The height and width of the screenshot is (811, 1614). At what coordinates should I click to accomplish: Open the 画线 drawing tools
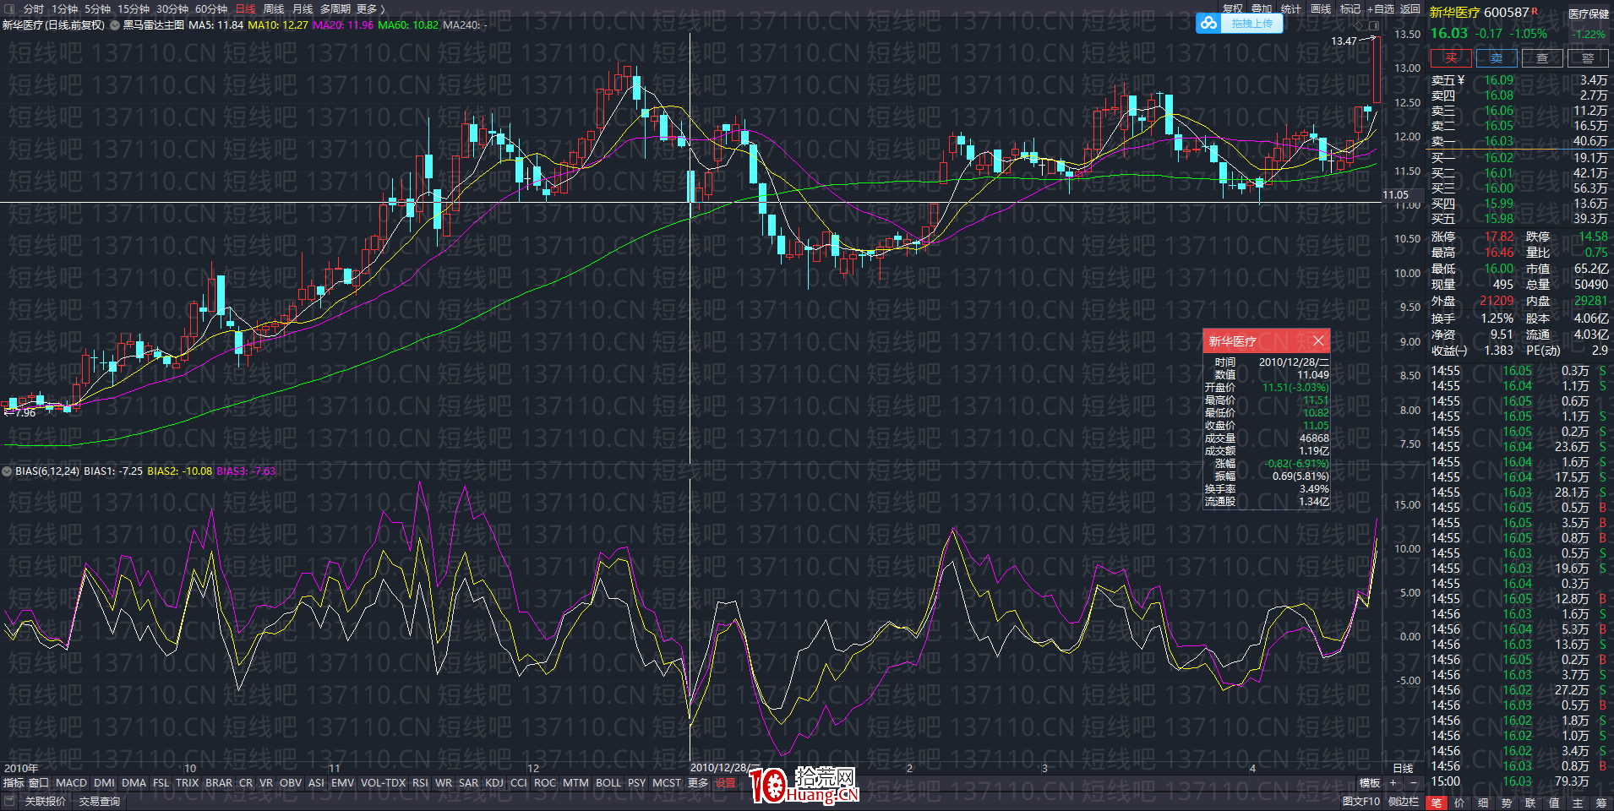[x=1321, y=8]
